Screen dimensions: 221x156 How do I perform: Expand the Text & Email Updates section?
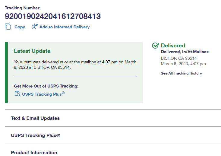click(x=35, y=118)
